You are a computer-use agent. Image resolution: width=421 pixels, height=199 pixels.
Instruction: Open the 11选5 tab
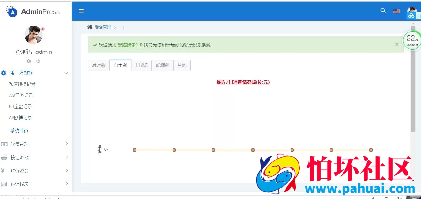point(141,65)
